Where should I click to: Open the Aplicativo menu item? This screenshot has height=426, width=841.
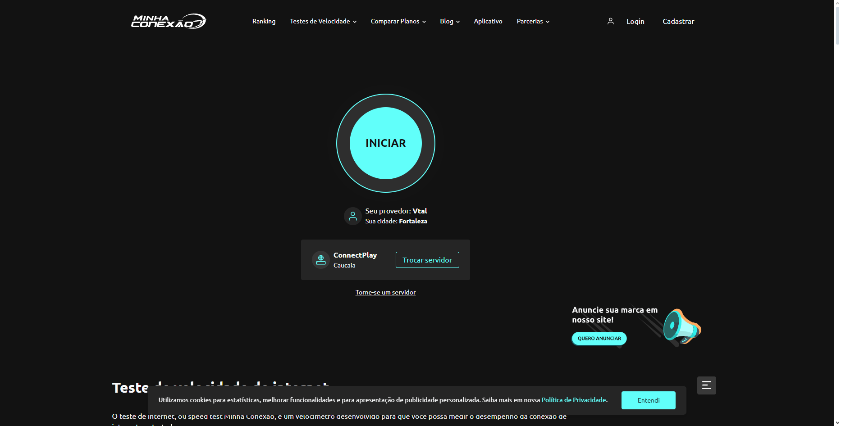[488, 21]
